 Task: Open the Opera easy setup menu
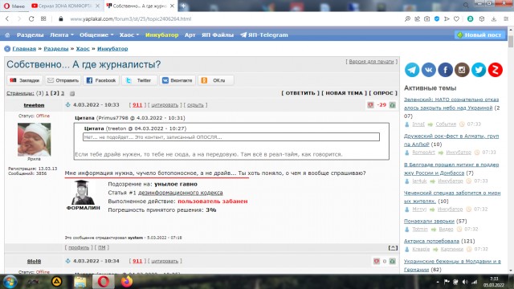tap(506, 19)
